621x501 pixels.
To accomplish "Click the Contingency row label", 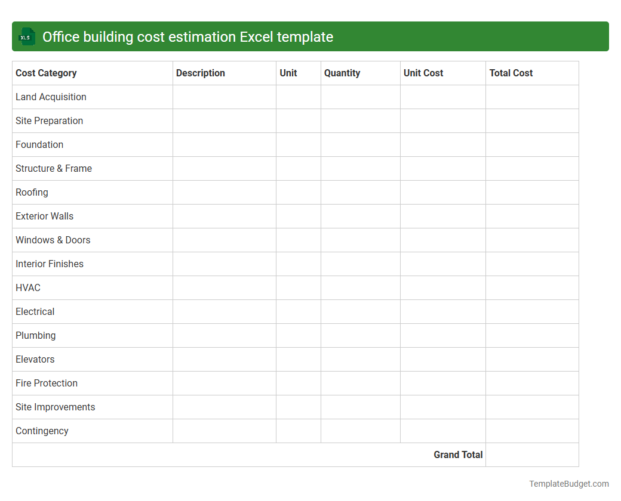I will [x=42, y=431].
